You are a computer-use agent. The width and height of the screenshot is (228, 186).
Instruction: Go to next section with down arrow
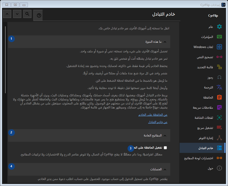[x=17, y=14]
